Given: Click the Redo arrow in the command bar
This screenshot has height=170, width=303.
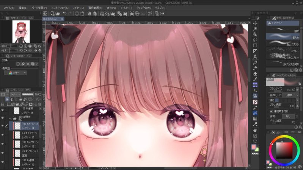Looking at the screenshot, I should coord(70,14).
